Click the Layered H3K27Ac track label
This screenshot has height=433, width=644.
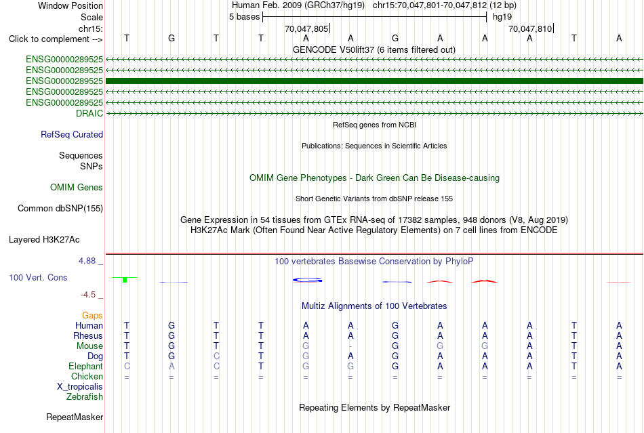pos(44,240)
